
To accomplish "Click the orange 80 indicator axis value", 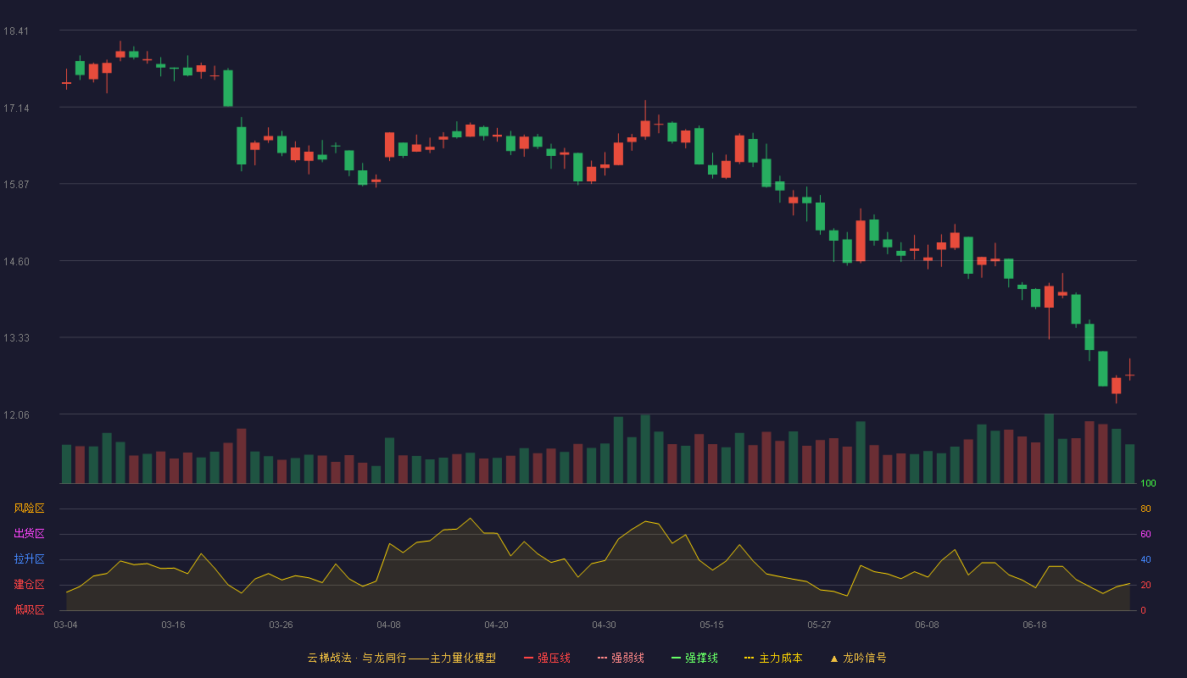I will click(1145, 509).
